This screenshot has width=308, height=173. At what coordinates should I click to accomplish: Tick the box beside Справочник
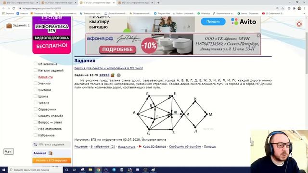click(35, 109)
